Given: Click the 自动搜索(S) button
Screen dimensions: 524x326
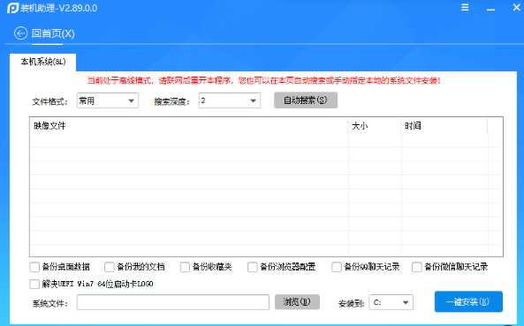Looking at the screenshot, I should pos(306,100).
